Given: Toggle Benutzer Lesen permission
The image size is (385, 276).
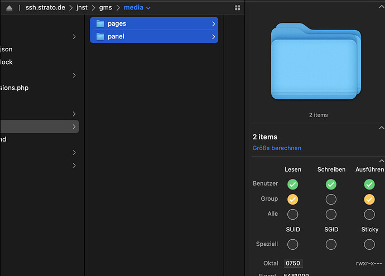Looking at the screenshot, I should pos(293,185).
